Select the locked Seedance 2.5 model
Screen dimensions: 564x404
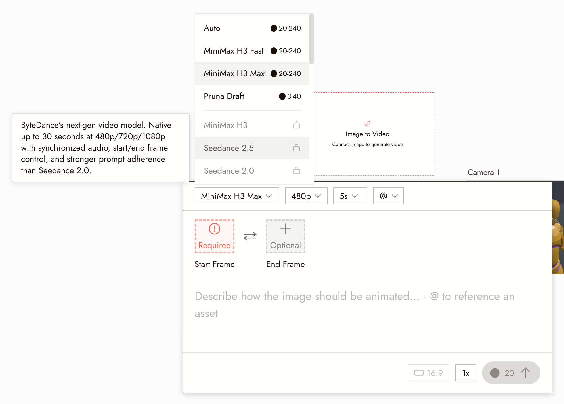click(x=252, y=148)
